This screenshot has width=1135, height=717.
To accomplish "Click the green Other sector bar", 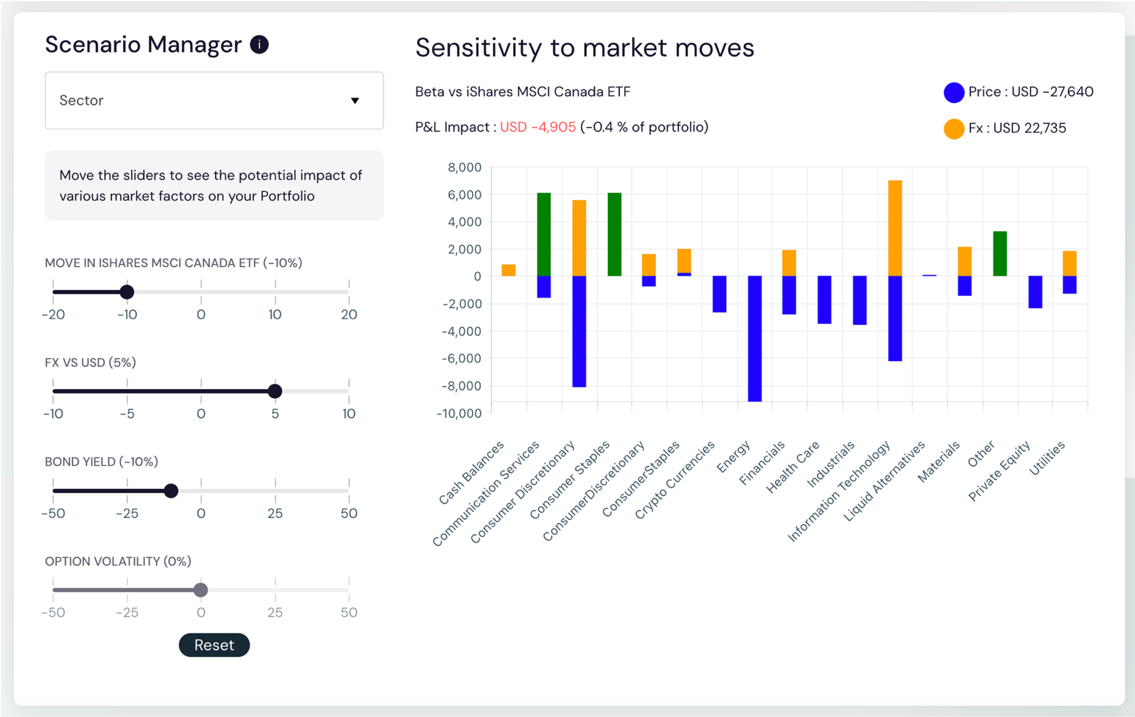I will pyautogui.click(x=1000, y=253).
